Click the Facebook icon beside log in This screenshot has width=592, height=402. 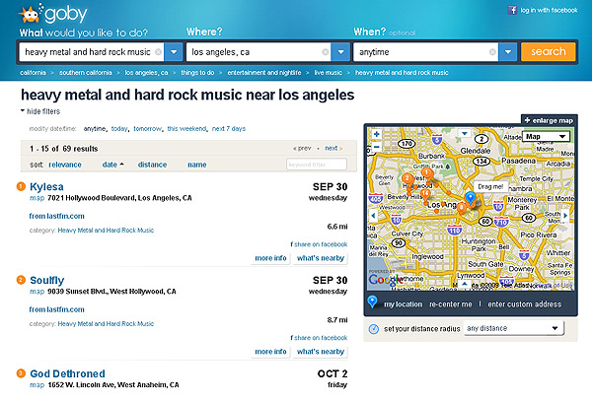tap(512, 10)
